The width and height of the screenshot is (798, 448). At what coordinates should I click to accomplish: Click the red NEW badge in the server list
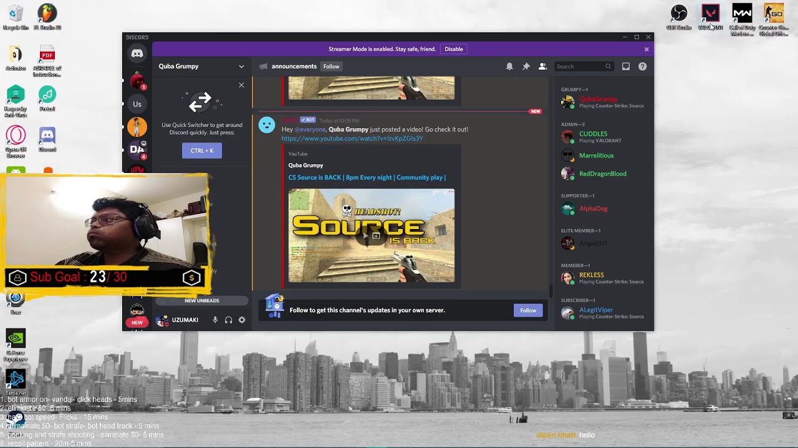[137, 322]
